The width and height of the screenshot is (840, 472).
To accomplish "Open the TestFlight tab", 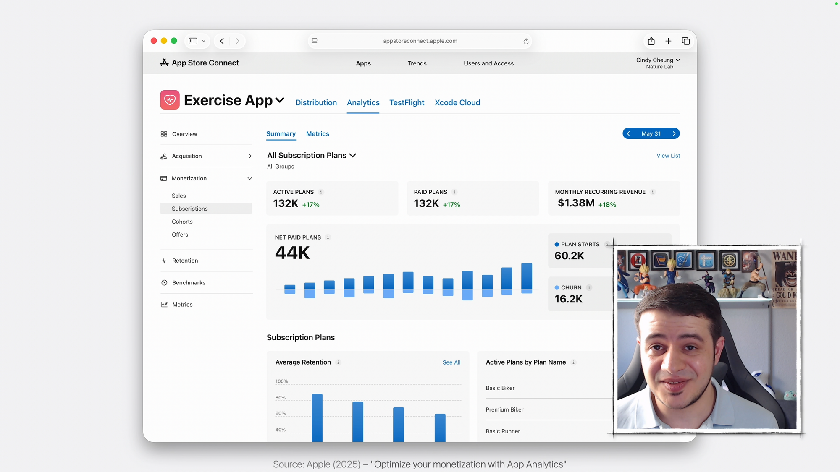I will click(407, 102).
